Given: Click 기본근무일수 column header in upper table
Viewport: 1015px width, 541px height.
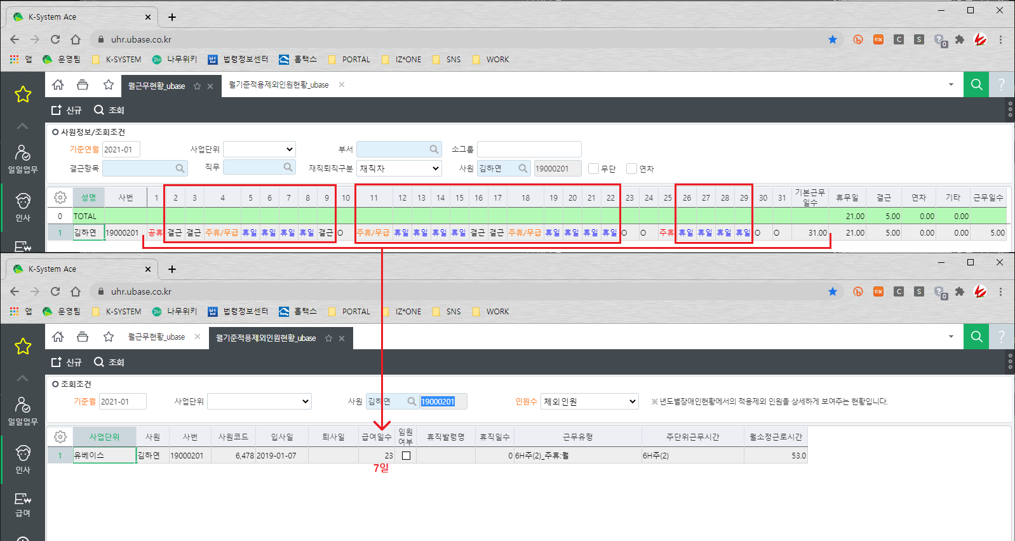Looking at the screenshot, I should (810, 197).
